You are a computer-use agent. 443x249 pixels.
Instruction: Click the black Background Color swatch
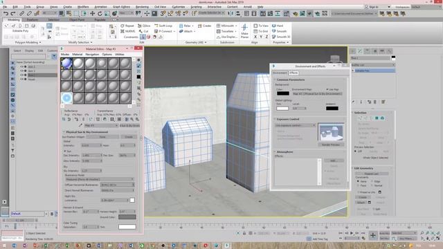(x=283, y=93)
